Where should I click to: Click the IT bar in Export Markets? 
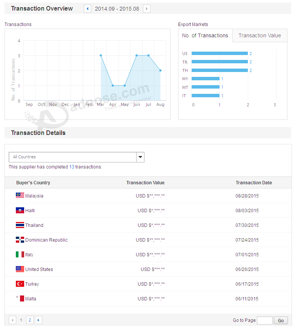coord(206,96)
